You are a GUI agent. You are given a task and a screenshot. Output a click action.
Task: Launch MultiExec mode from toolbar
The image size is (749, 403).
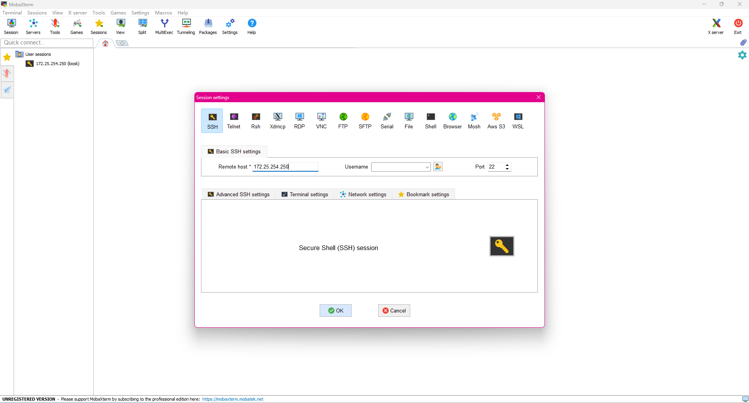pyautogui.click(x=164, y=27)
